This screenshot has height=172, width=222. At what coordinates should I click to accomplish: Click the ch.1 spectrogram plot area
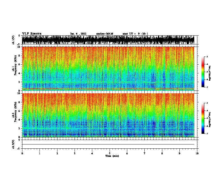108,69
